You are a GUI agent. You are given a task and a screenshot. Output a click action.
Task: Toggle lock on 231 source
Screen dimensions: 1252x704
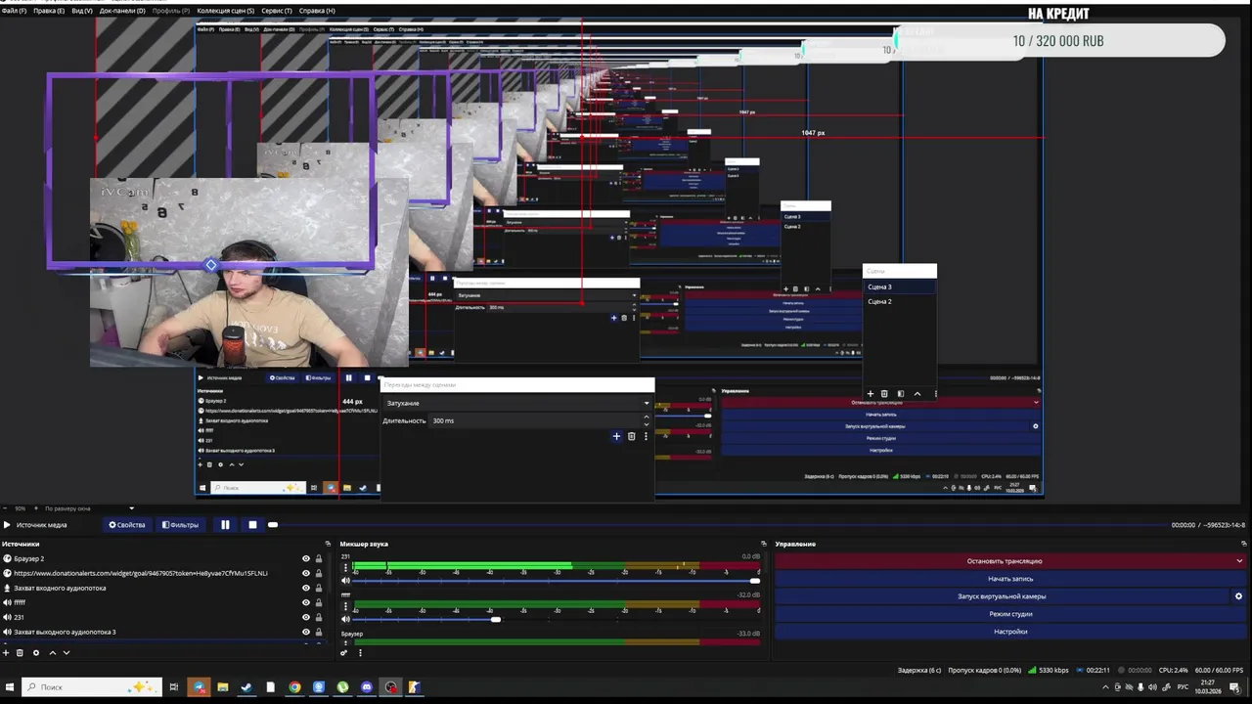click(x=319, y=618)
